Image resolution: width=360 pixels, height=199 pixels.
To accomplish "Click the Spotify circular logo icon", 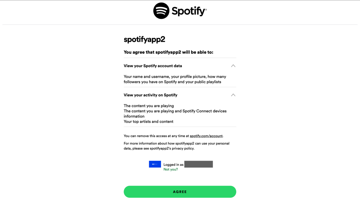I will [161, 11].
